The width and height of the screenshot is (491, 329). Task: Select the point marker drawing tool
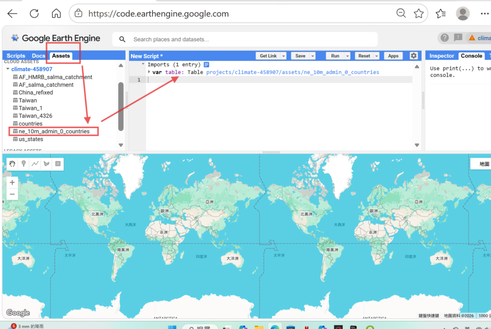[23, 164]
